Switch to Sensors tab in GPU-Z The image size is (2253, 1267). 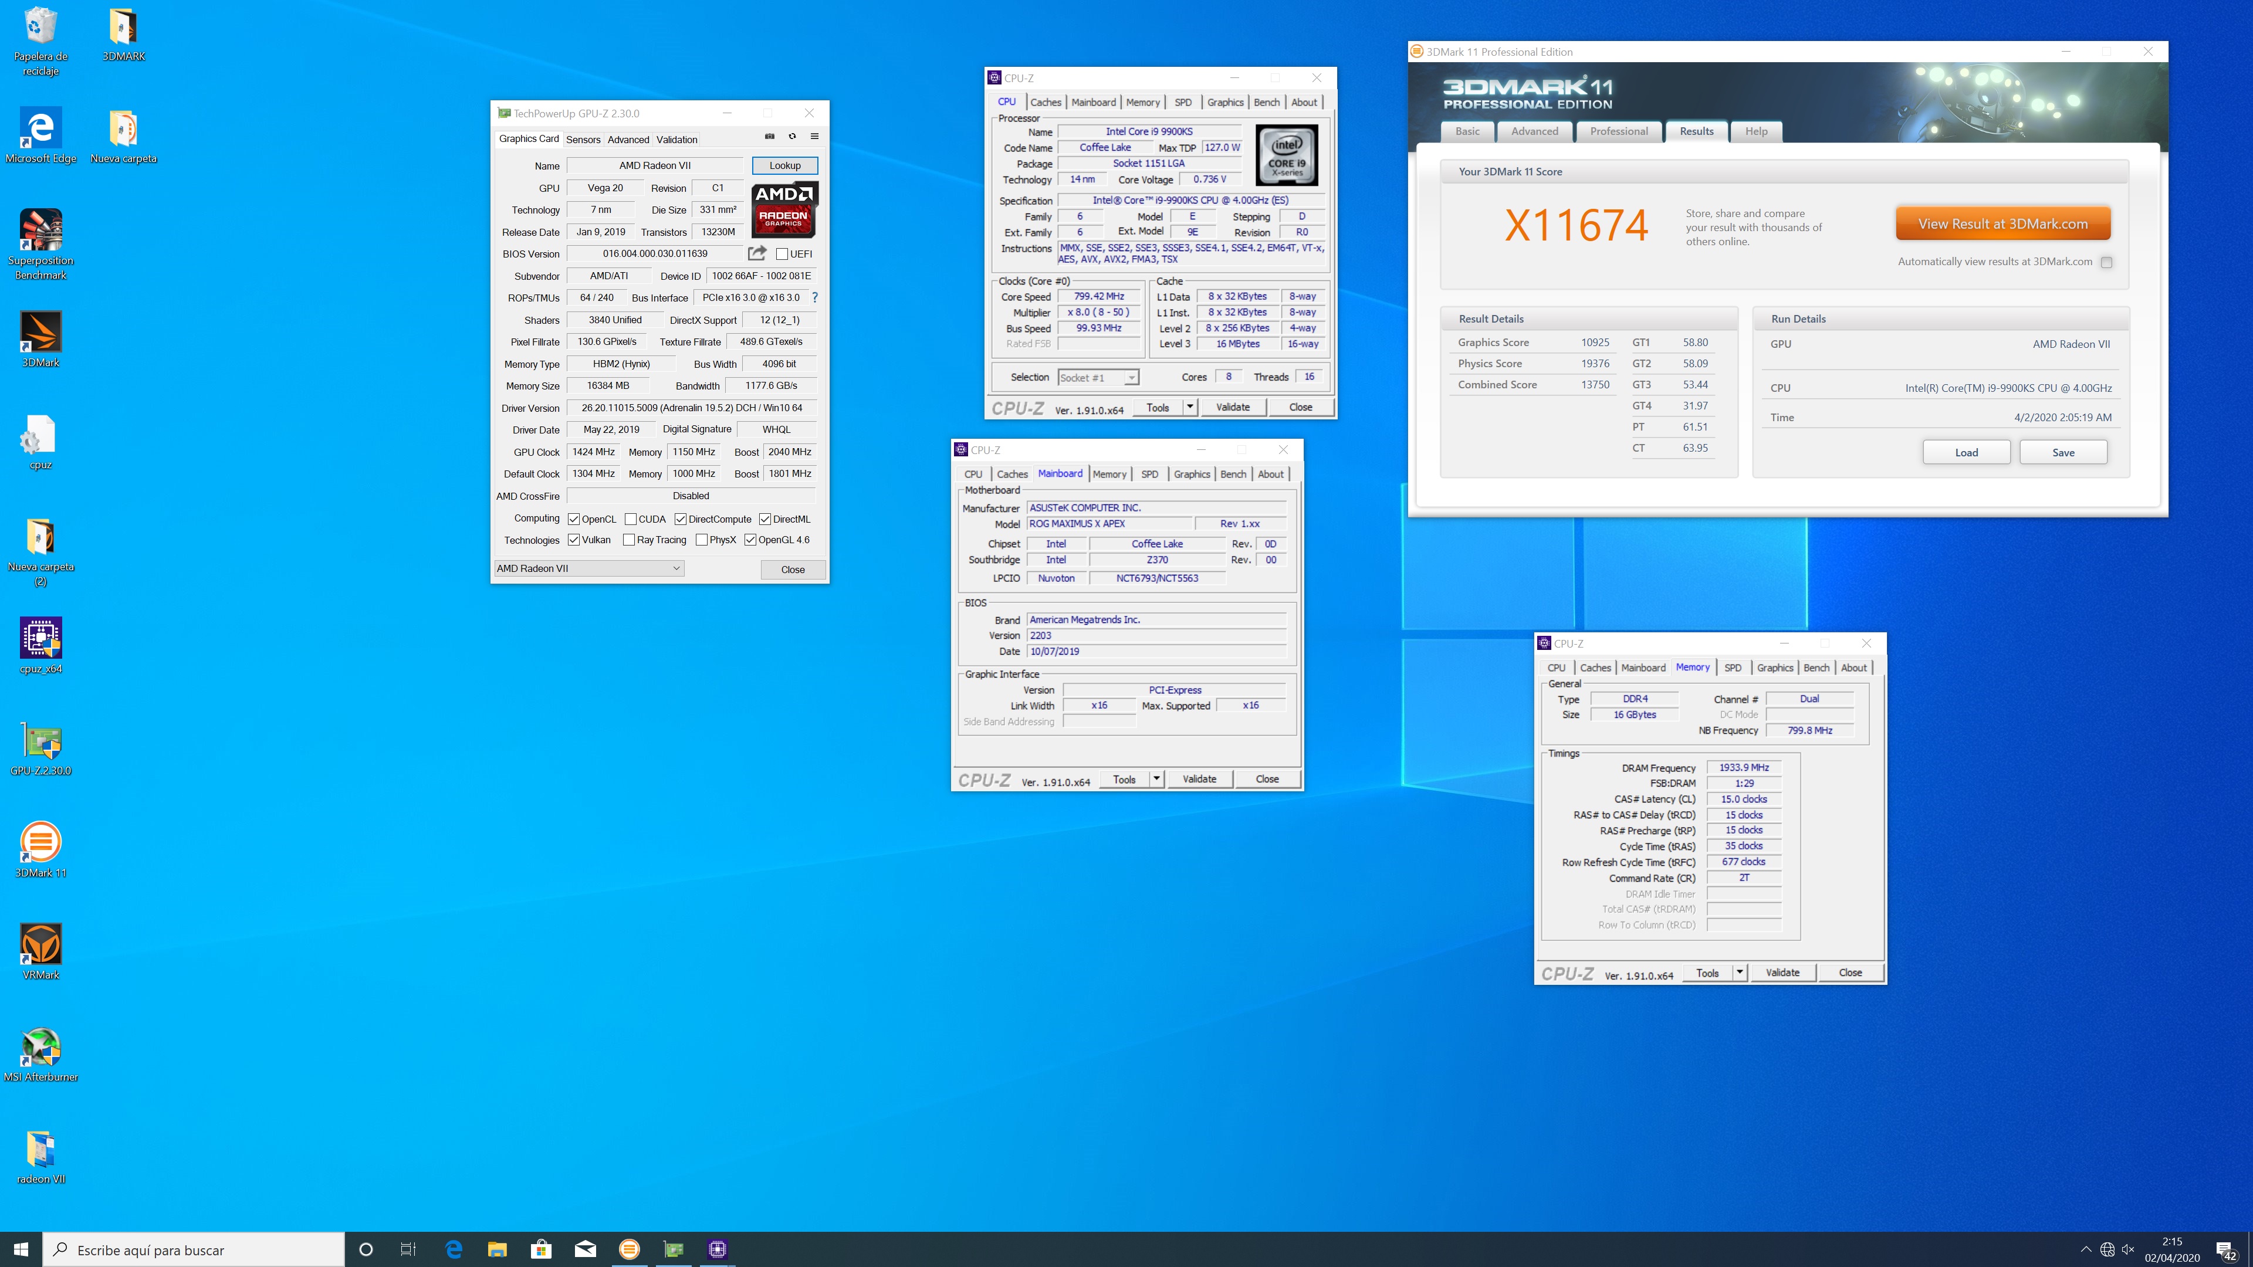pyautogui.click(x=583, y=139)
